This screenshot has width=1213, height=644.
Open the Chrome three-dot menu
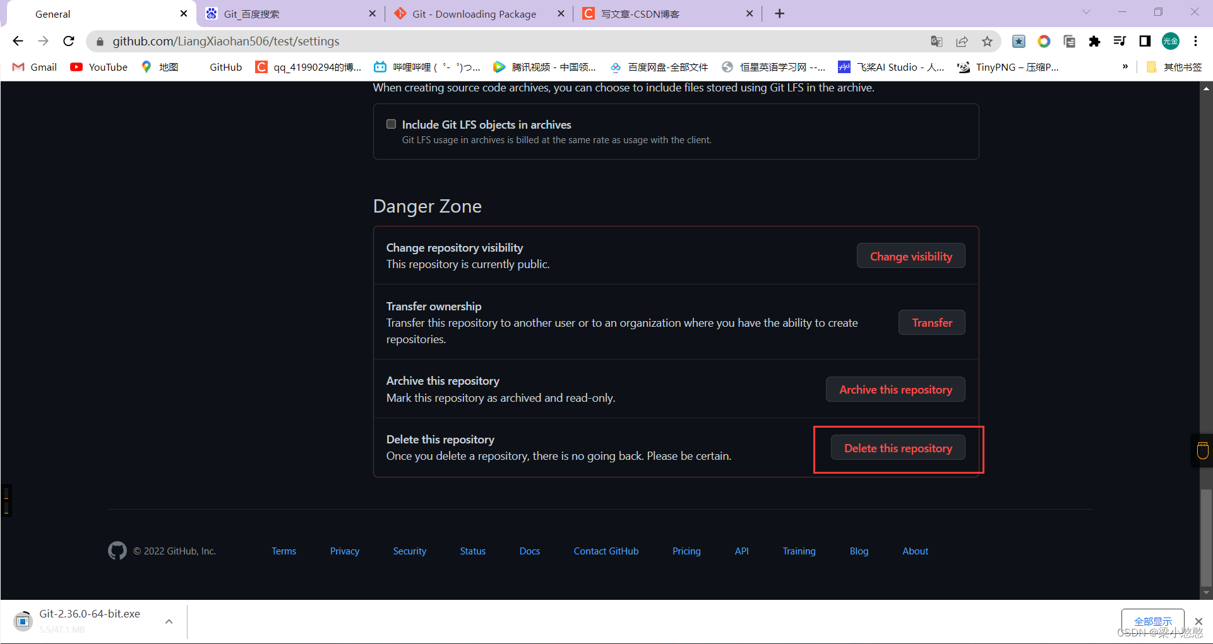pyautogui.click(x=1195, y=42)
